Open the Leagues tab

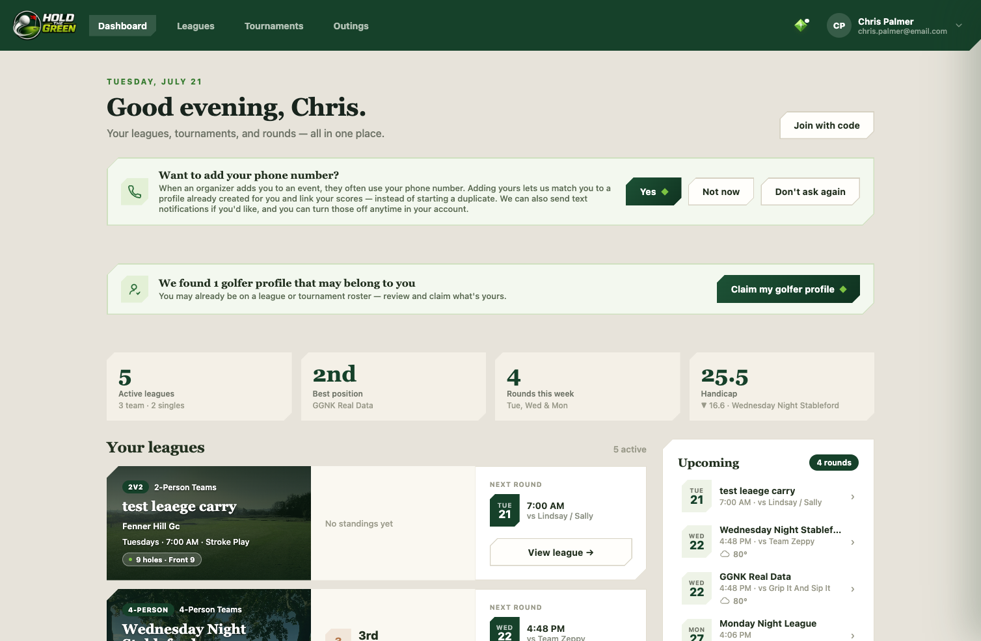click(x=196, y=26)
